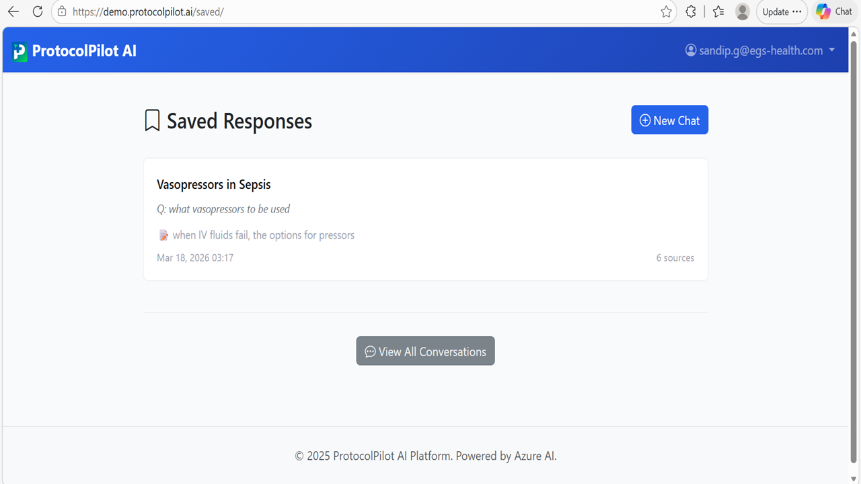
Task: Reload the page with refresh icon
Action: tap(38, 11)
